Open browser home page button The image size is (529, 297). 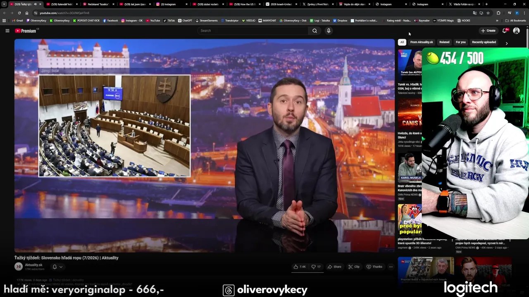coord(27,13)
